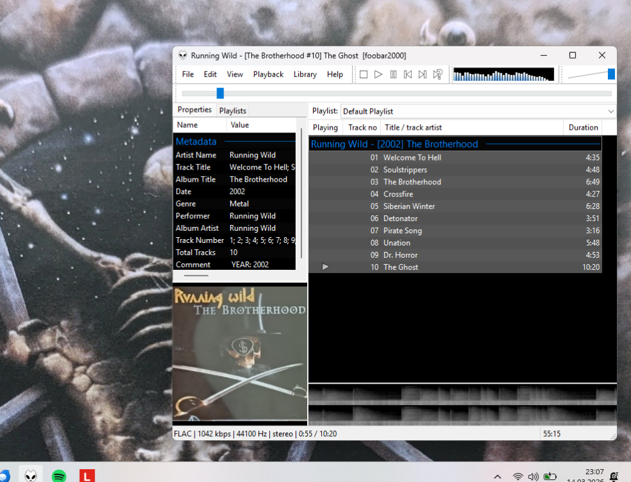Screen dimensions: 631x482
Task: Open the Default Playlist dropdown
Action: [477, 111]
